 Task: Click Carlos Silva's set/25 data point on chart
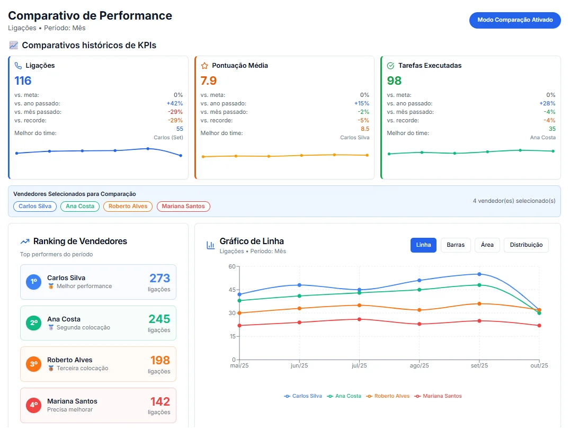479,274
